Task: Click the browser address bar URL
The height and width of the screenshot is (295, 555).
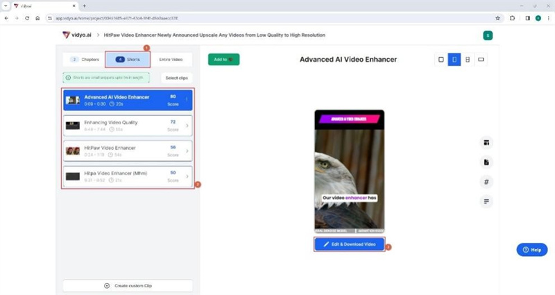Action: pos(117,18)
